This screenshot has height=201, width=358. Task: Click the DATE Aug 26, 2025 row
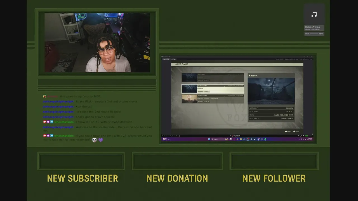[x=271, y=115]
